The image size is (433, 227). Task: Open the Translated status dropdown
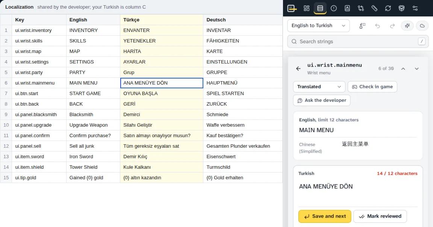tap(319, 87)
